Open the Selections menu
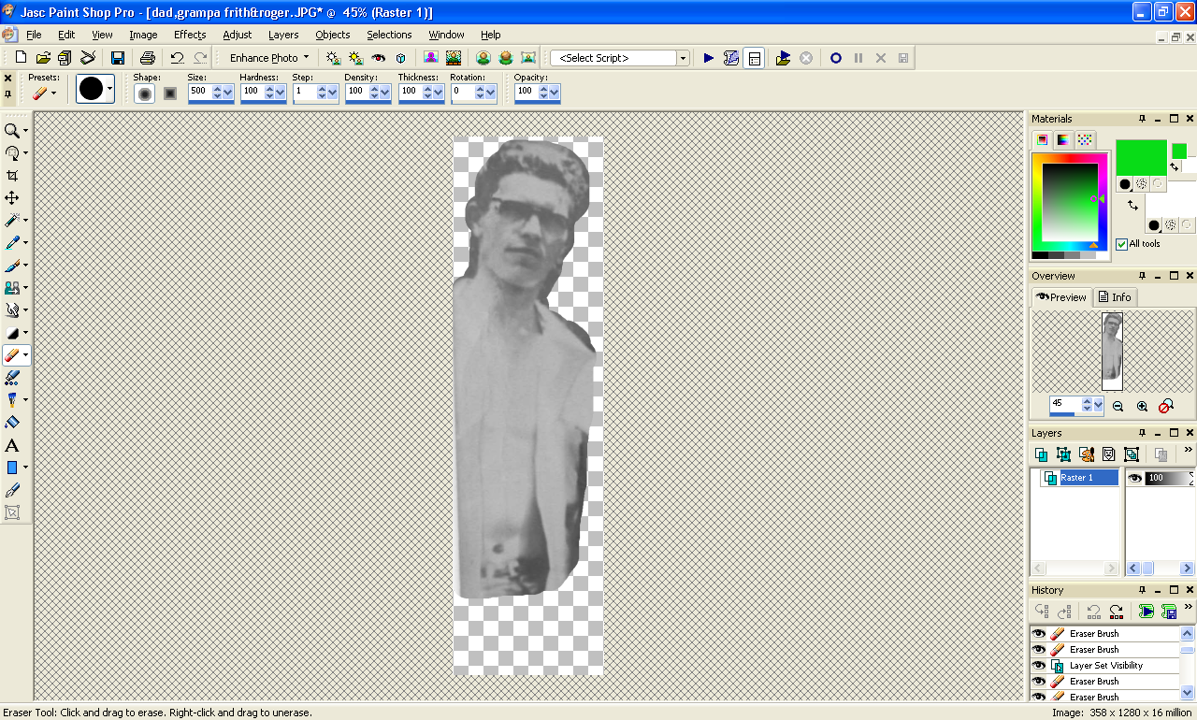The width and height of the screenshot is (1197, 720). tap(389, 35)
